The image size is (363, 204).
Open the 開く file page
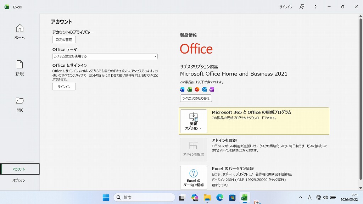[x=20, y=104]
